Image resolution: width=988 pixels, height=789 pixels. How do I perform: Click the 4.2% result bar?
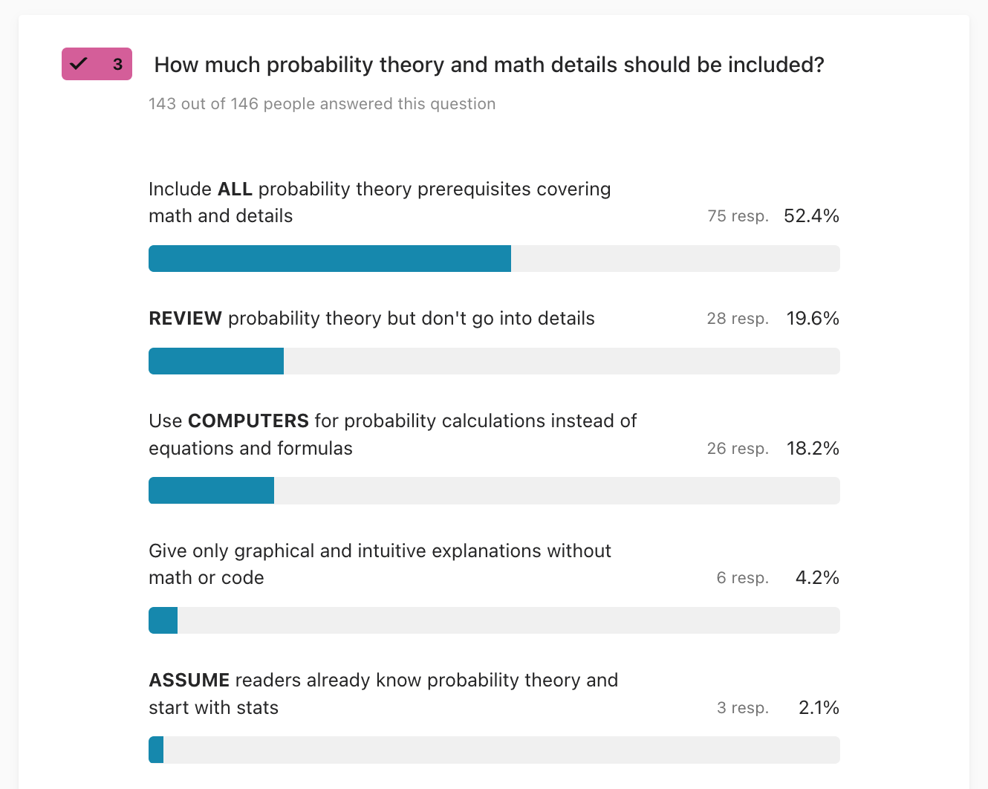(494, 620)
